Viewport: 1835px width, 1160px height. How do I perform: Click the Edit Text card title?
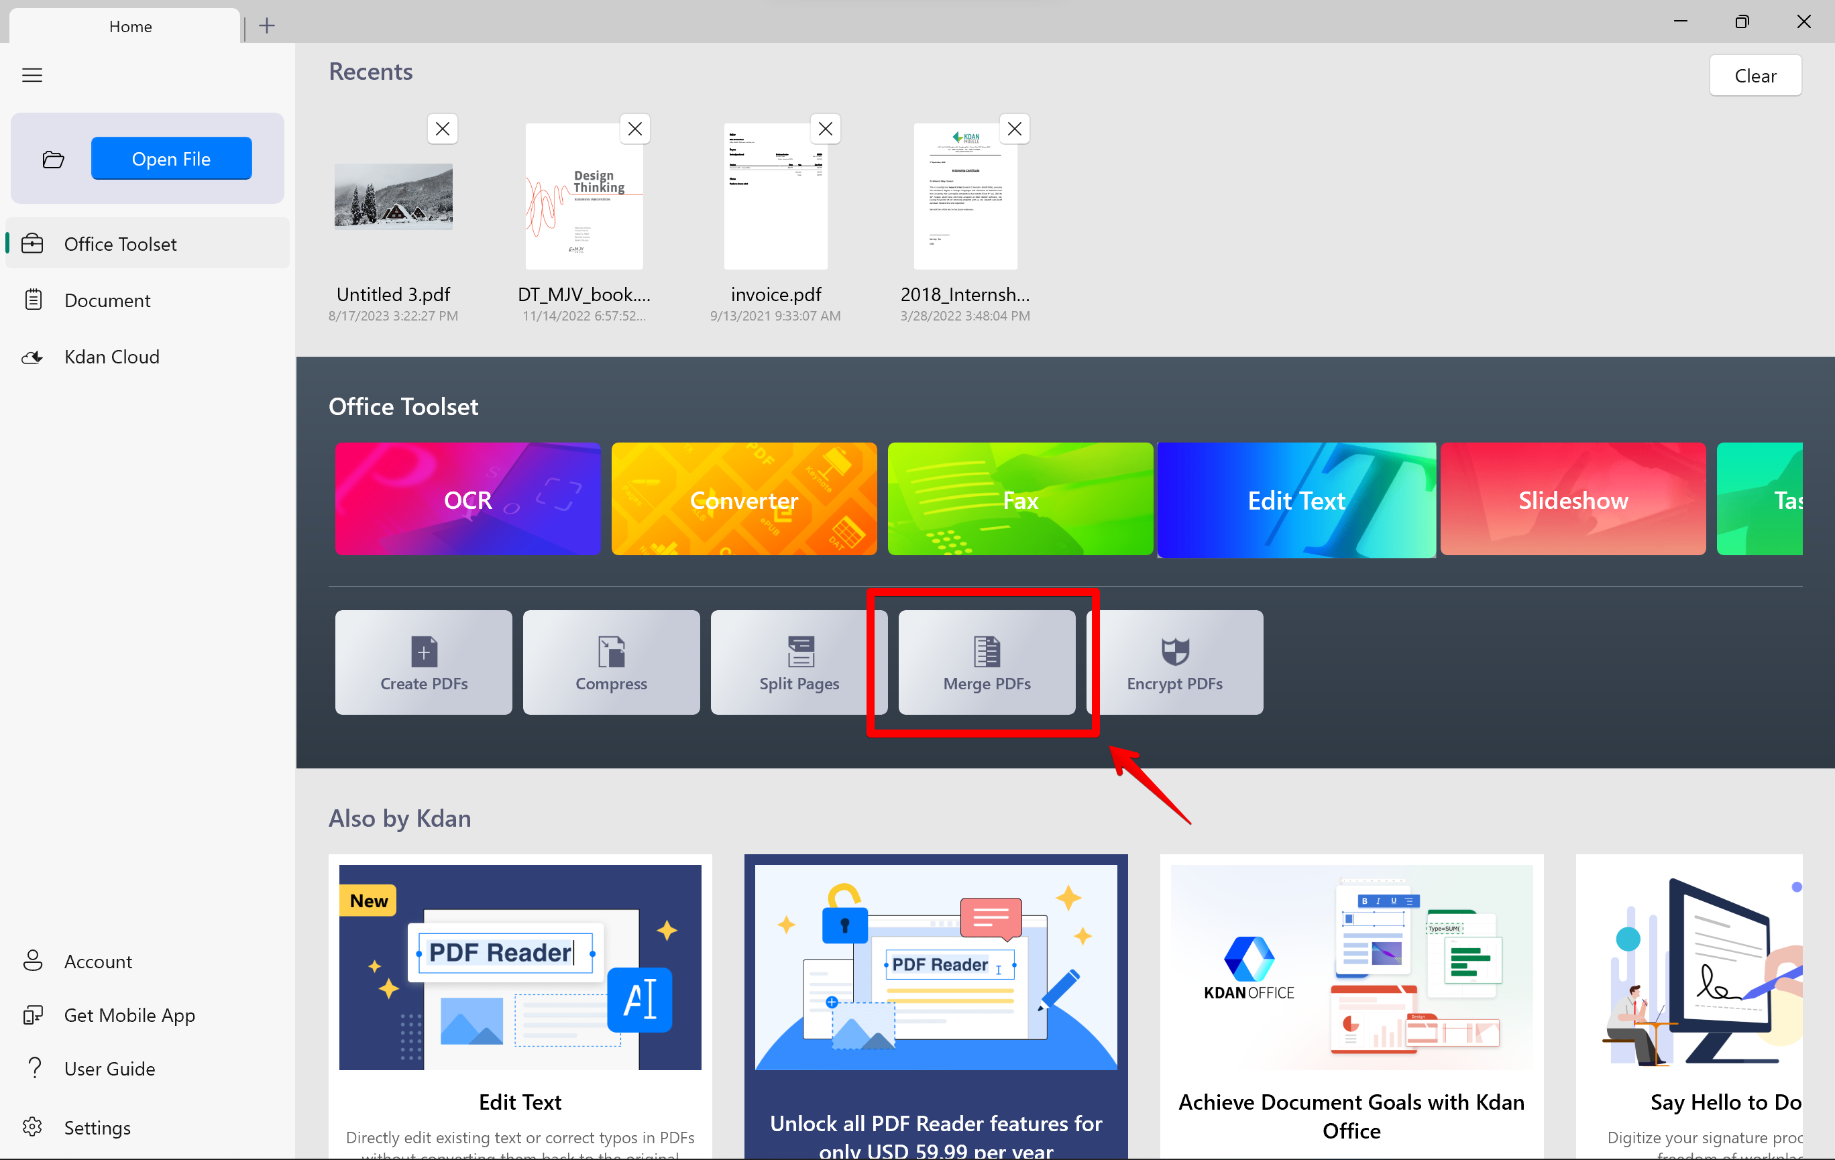coord(520,1102)
